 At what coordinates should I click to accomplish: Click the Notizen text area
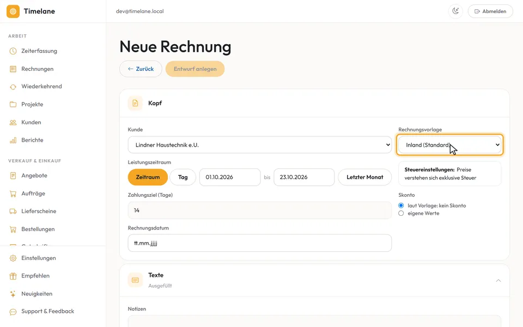314,321
